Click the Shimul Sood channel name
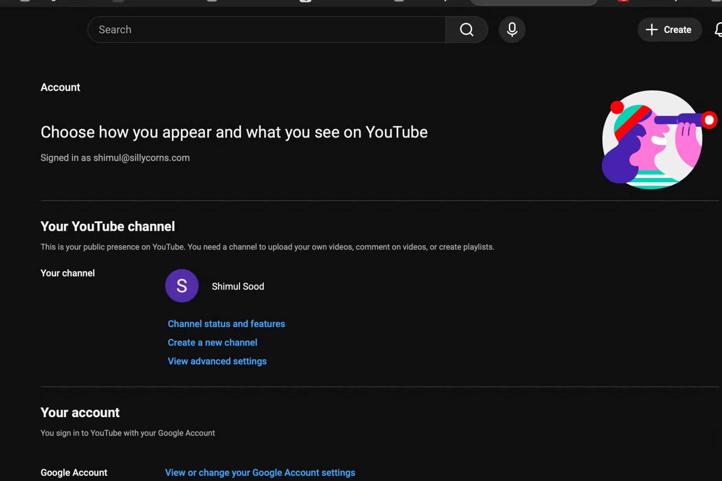This screenshot has height=481, width=722. pyautogui.click(x=238, y=286)
